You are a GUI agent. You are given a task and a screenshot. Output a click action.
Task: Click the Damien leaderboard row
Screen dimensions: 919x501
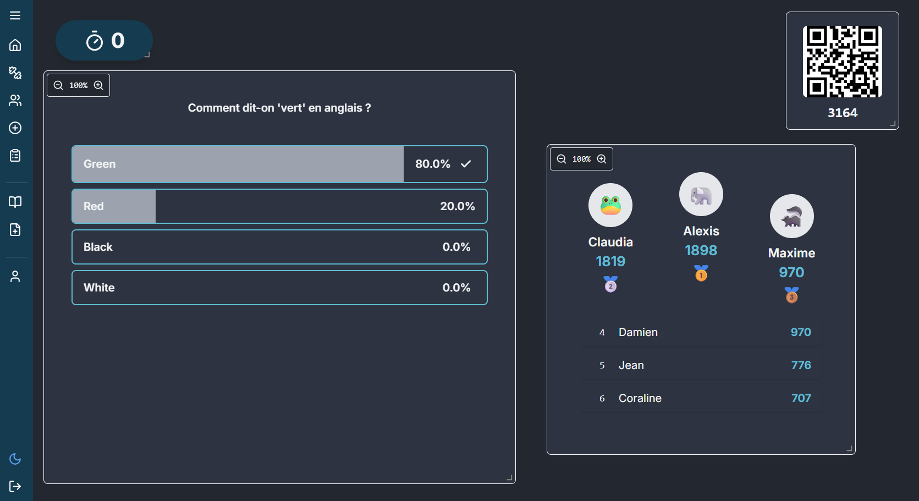pyautogui.click(x=701, y=332)
